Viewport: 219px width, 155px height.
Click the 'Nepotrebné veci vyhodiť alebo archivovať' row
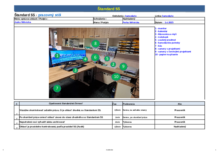pyautogui.click(x=42, y=122)
